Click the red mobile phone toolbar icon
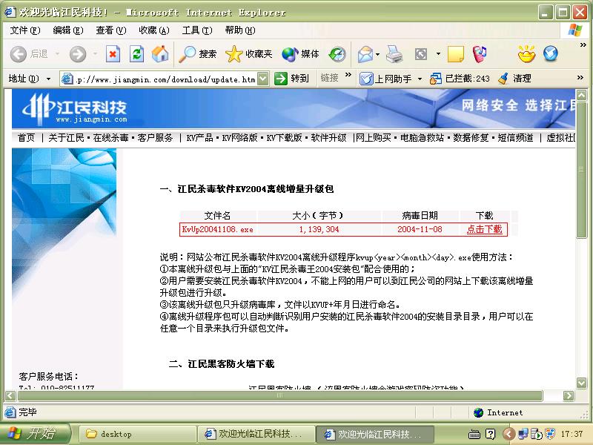 (x=480, y=54)
